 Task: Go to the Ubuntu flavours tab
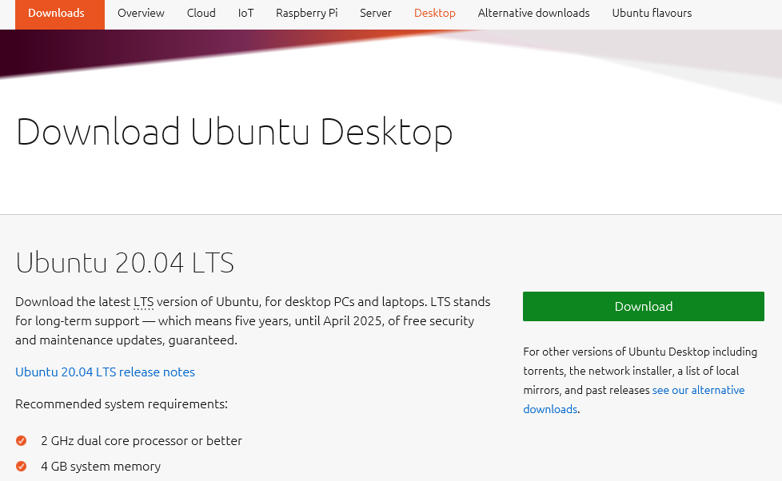pos(652,13)
